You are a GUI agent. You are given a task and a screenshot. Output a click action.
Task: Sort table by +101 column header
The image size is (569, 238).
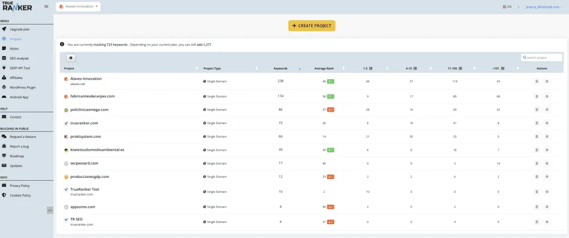tap(498, 68)
